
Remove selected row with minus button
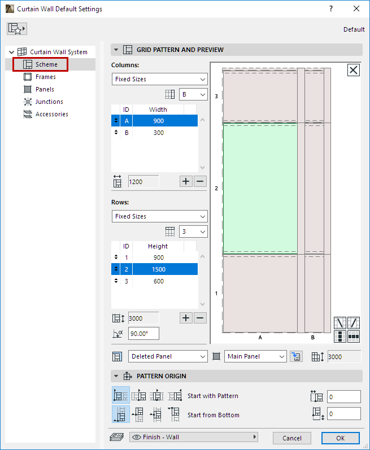[x=200, y=318]
